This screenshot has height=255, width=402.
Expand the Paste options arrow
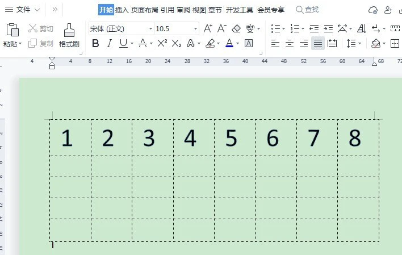pyautogui.click(x=20, y=44)
